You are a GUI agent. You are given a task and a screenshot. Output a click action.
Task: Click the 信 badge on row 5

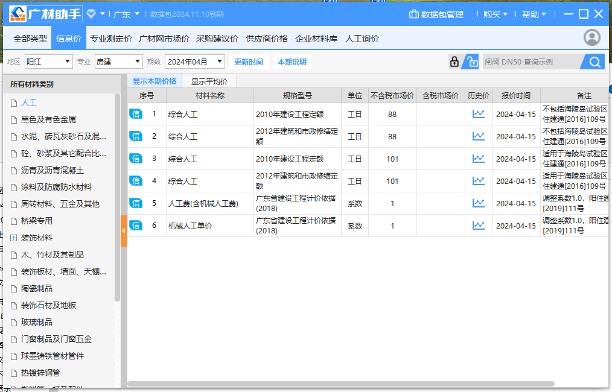click(136, 203)
